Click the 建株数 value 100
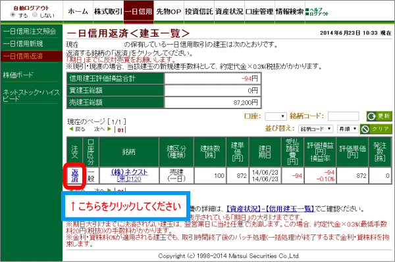Image resolution: width=395 pixels, height=262 pixels. [x=219, y=175]
